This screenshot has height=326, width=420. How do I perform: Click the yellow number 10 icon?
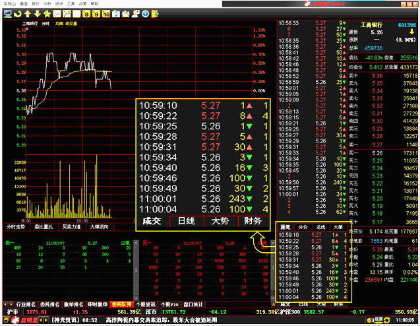[x=106, y=13]
